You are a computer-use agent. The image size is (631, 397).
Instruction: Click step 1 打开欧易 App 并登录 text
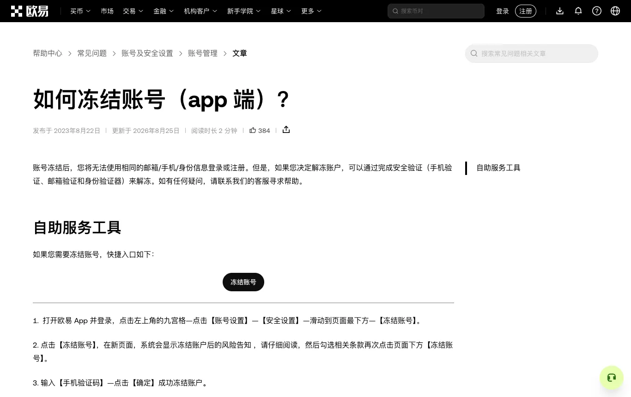click(228, 320)
